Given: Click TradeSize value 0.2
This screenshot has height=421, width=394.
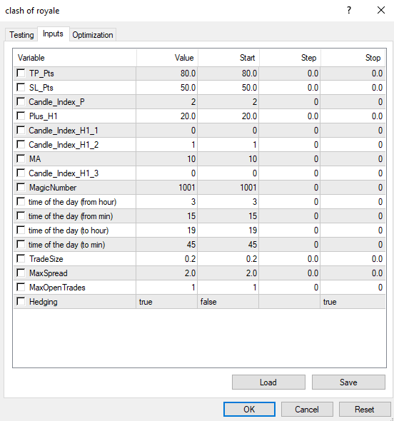Looking at the screenshot, I should click(167, 259).
